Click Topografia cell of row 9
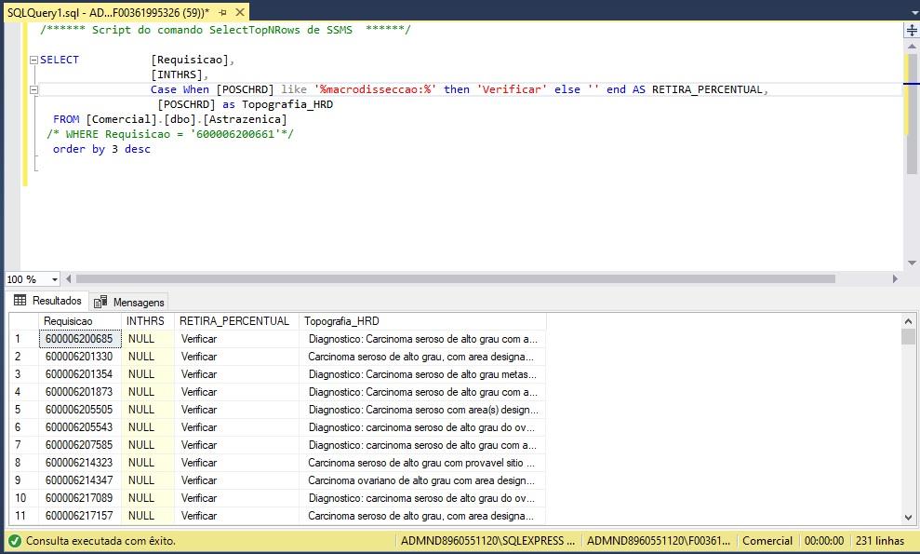This screenshot has width=920, height=554. 422,480
